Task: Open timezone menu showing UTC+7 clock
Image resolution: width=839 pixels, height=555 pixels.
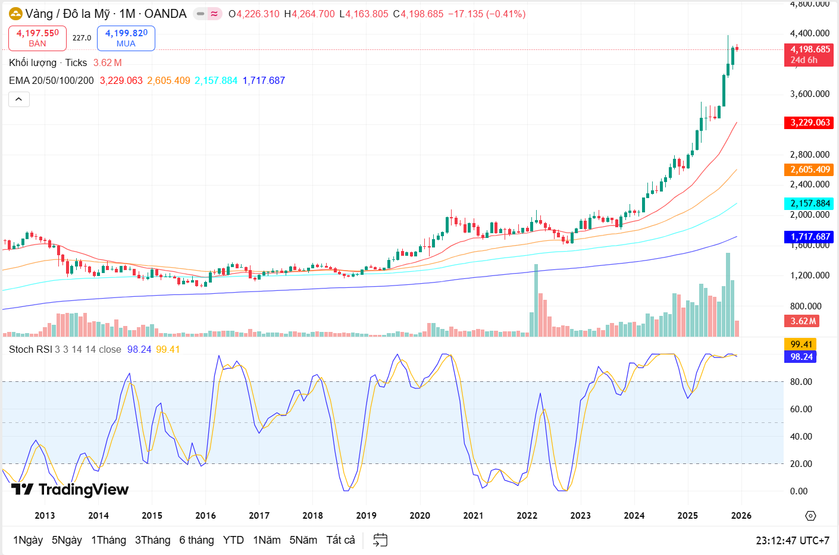Action: pos(792,541)
